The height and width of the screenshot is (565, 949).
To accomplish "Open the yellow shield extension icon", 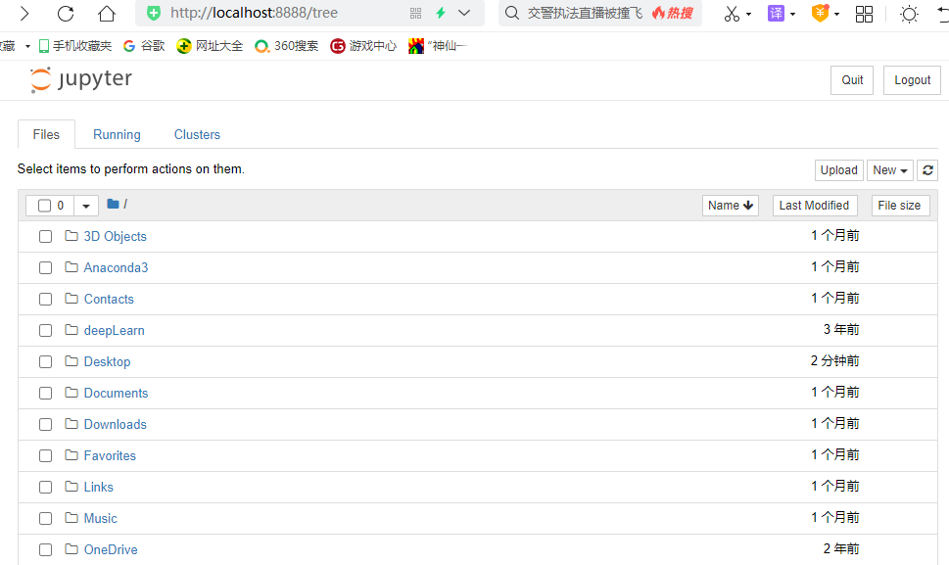I will (817, 14).
